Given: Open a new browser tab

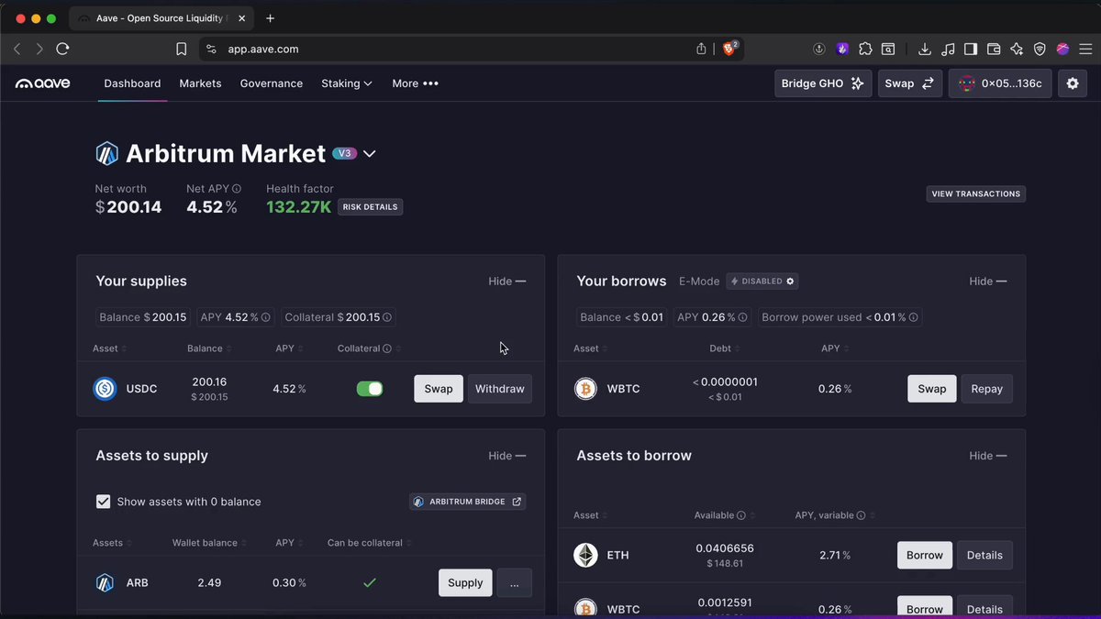Looking at the screenshot, I should 271,18.
